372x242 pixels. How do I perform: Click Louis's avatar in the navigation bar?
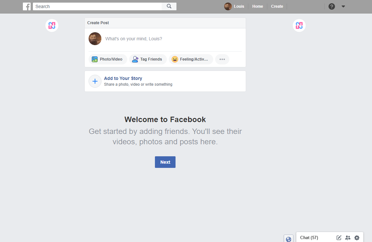[x=228, y=6]
